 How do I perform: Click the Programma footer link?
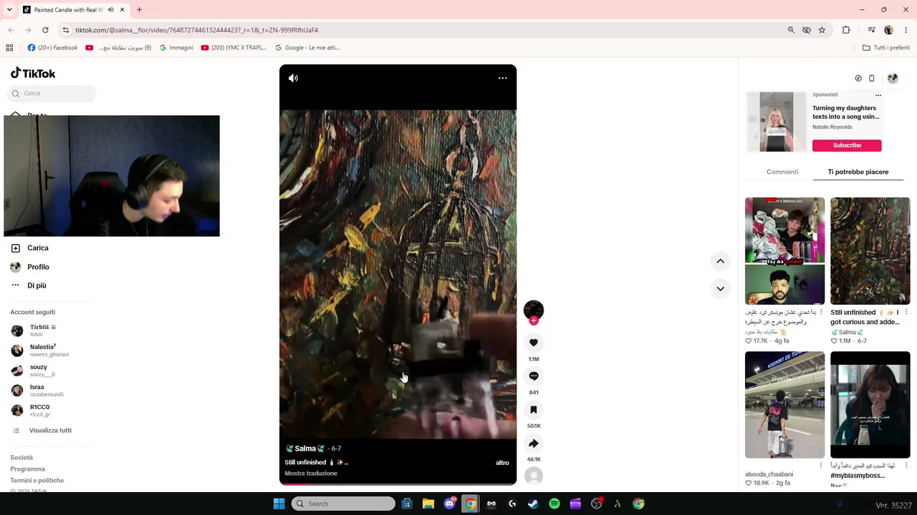tap(27, 469)
